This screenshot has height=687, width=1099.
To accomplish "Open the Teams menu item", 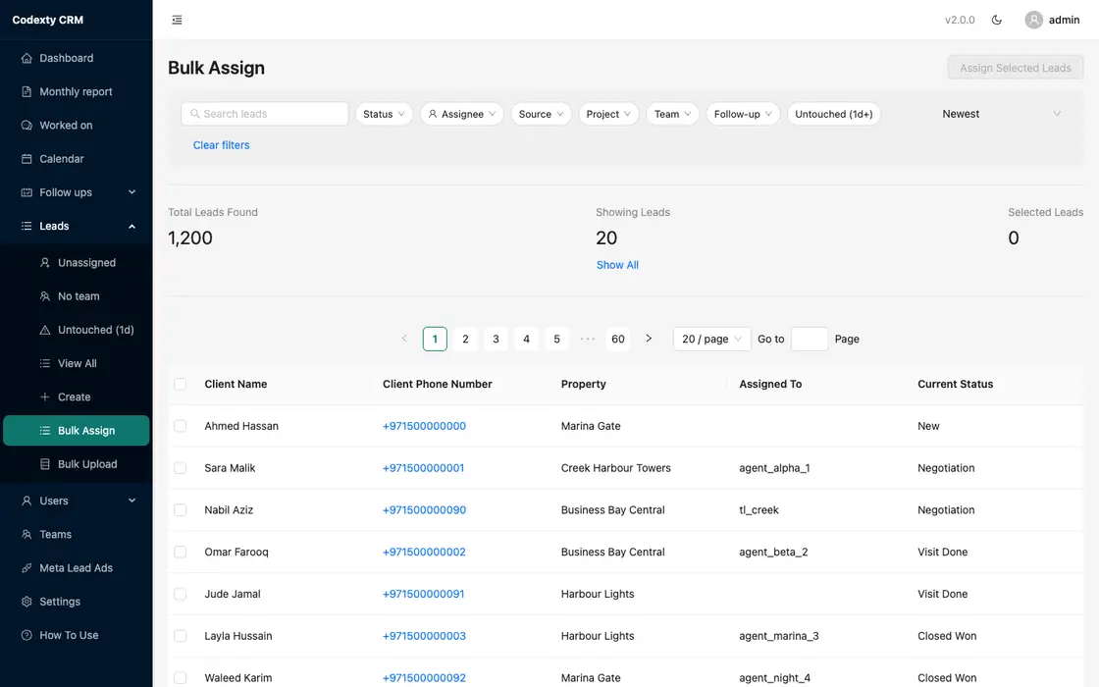I will [x=77, y=534].
